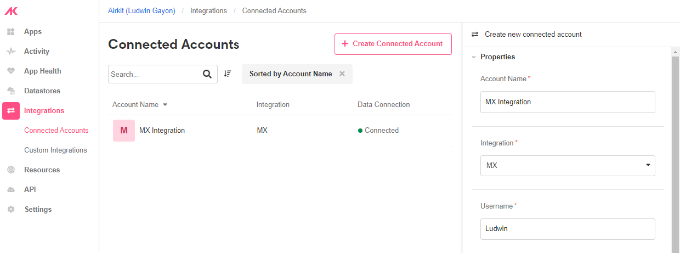Click Create new connected account title
The image size is (680, 253).
point(534,34)
